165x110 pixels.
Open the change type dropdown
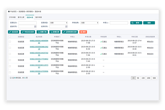(x=58, y=23)
